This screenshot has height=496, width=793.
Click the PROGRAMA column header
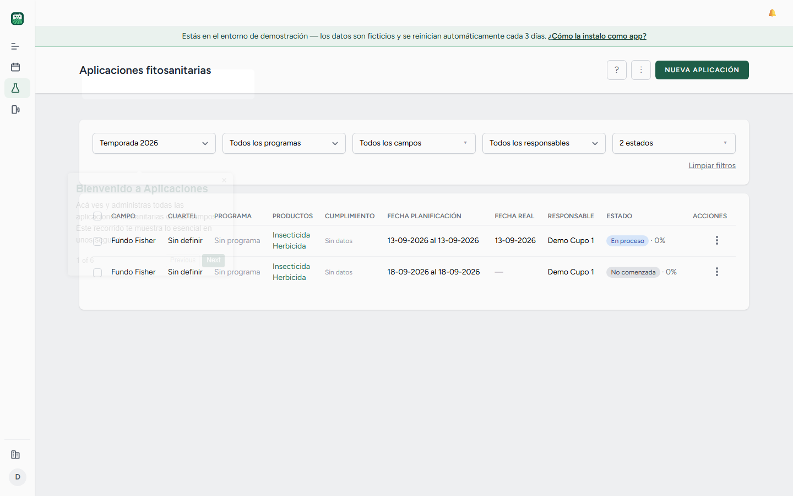point(233,216)
